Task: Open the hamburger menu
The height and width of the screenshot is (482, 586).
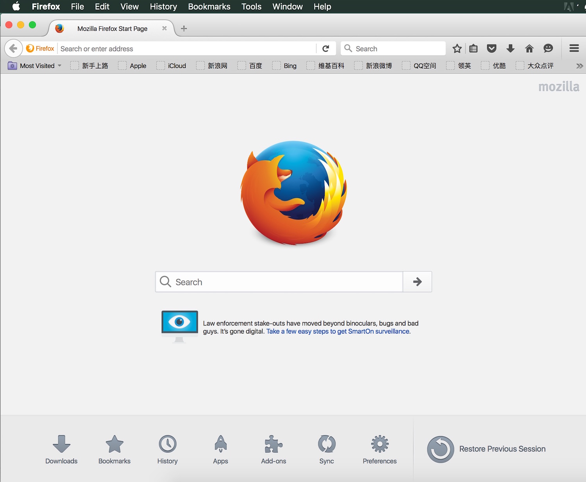Action: tap(574, 48)
